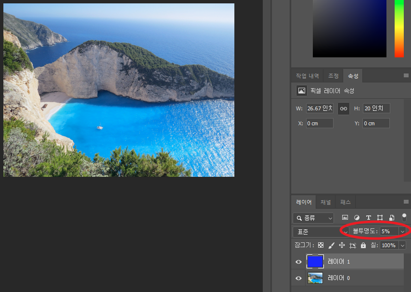Select the 레이어 0 layer name
The image size is (411, 292).
(339, 278)
